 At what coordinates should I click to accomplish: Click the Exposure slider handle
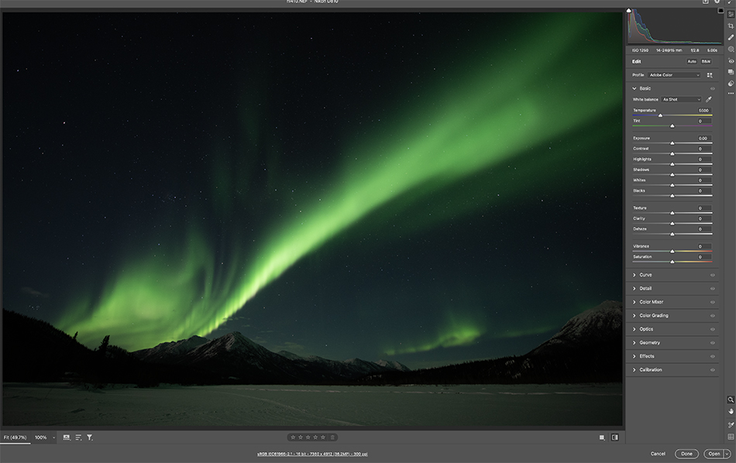[672, 143]
